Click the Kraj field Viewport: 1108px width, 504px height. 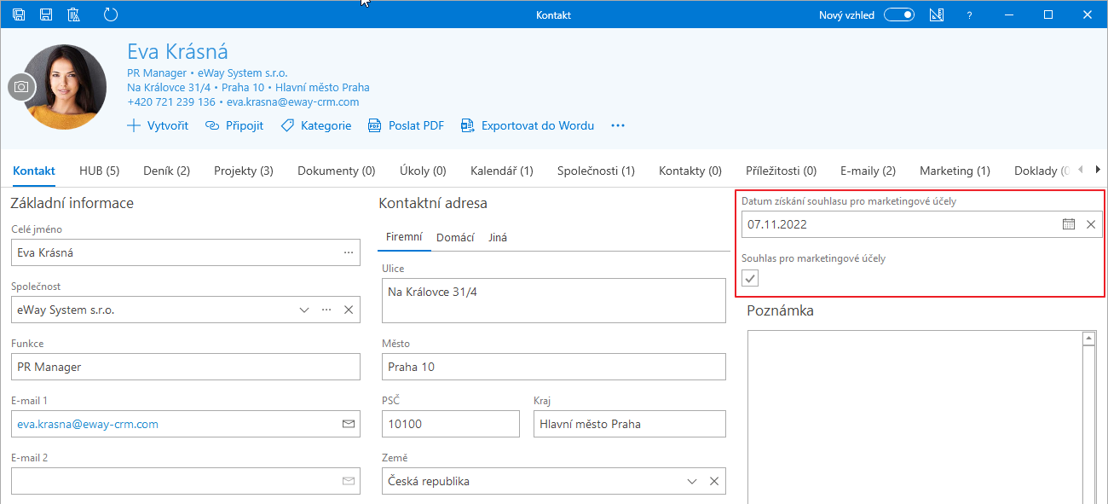(630, 424)
